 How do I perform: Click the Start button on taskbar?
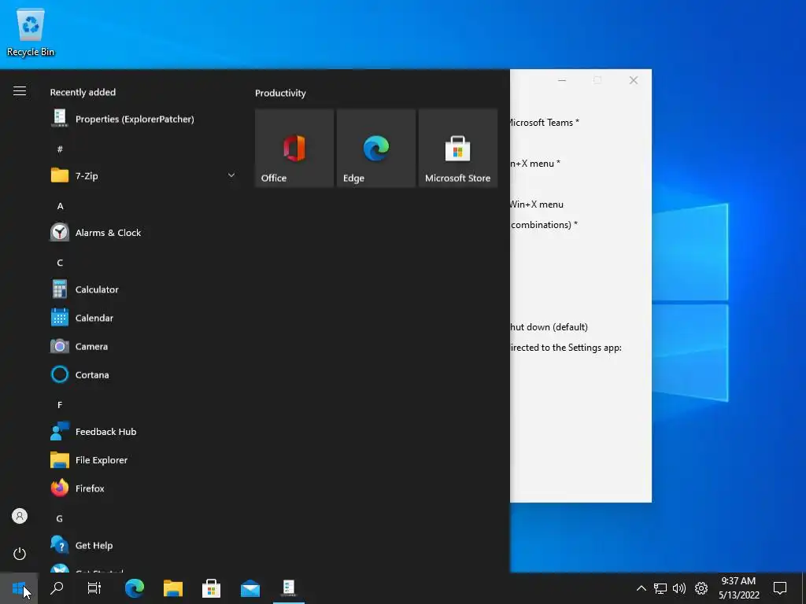click(19, 588)
